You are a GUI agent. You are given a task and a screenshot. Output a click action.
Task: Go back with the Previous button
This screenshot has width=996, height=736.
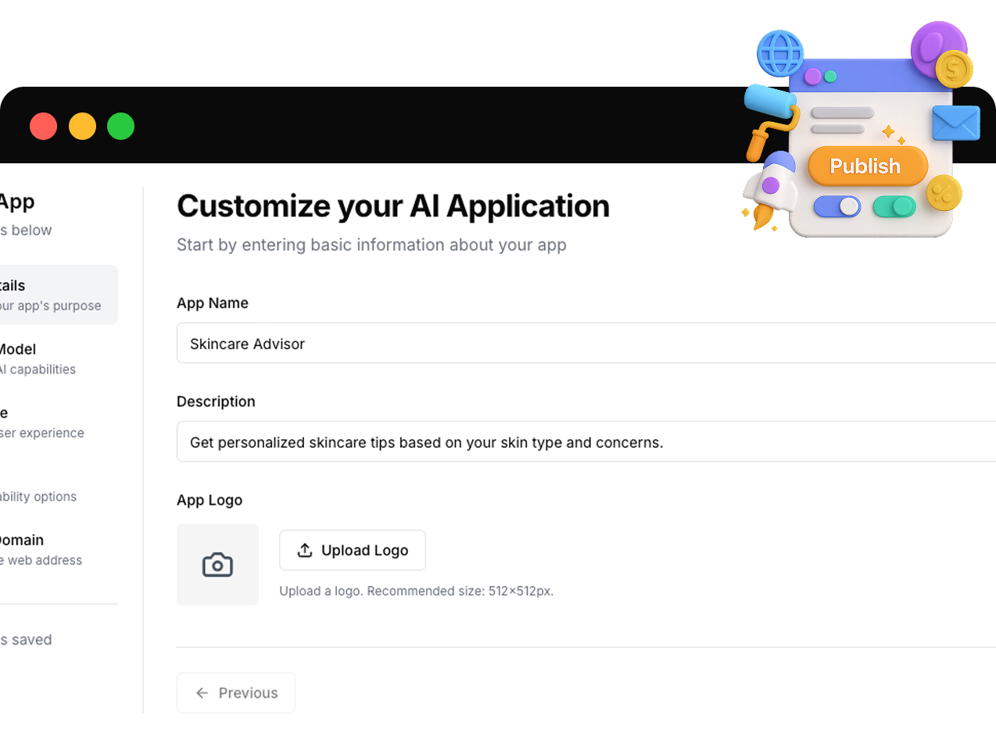pyautogui.click(x=236, y=693)
